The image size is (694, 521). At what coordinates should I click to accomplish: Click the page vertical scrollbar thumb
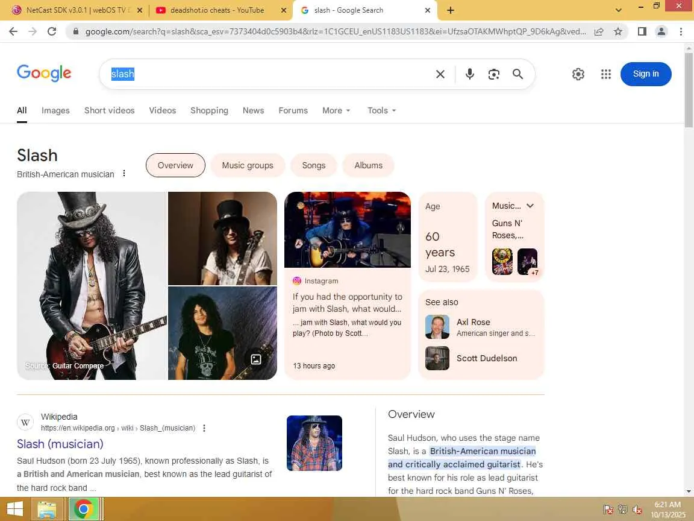point(688,90)
